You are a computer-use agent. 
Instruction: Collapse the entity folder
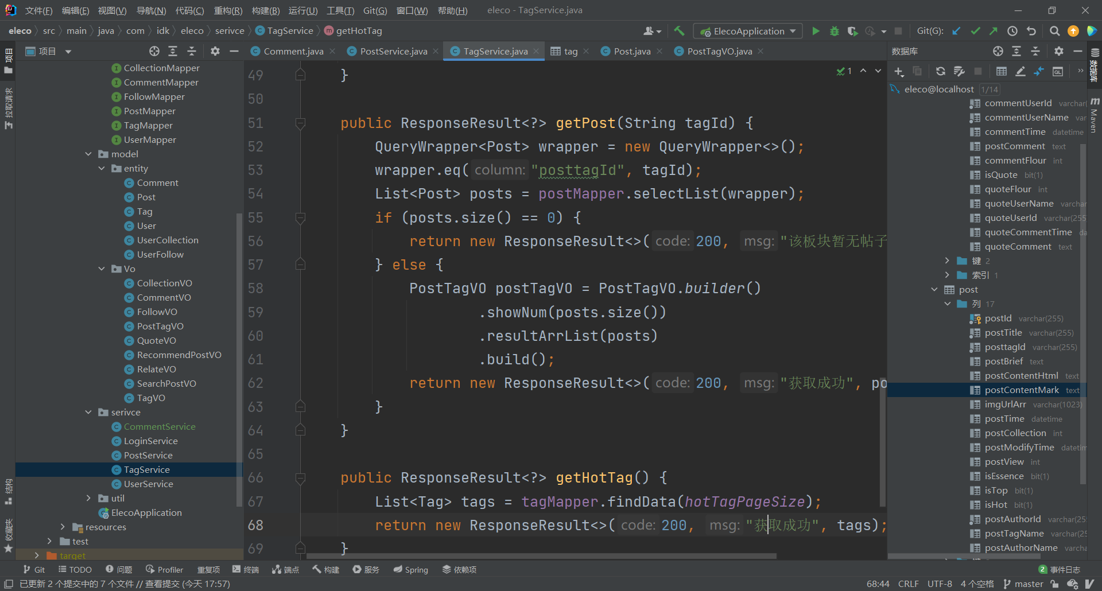click(x=102, y=168)
